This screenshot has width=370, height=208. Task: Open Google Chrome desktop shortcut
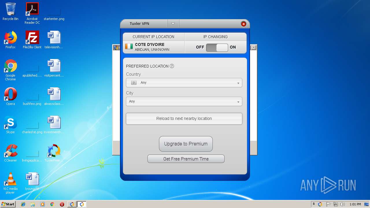click(10, 70)
